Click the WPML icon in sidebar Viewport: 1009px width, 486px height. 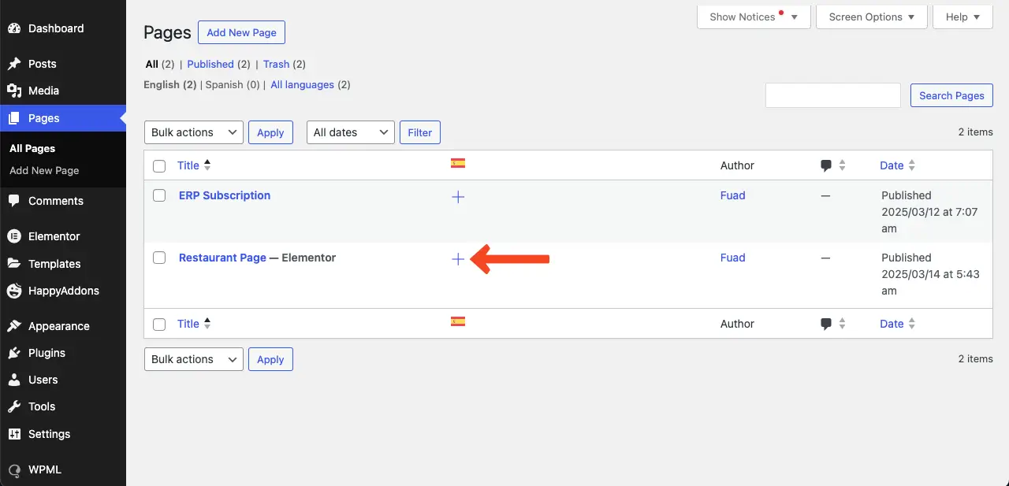click(14, 470)
